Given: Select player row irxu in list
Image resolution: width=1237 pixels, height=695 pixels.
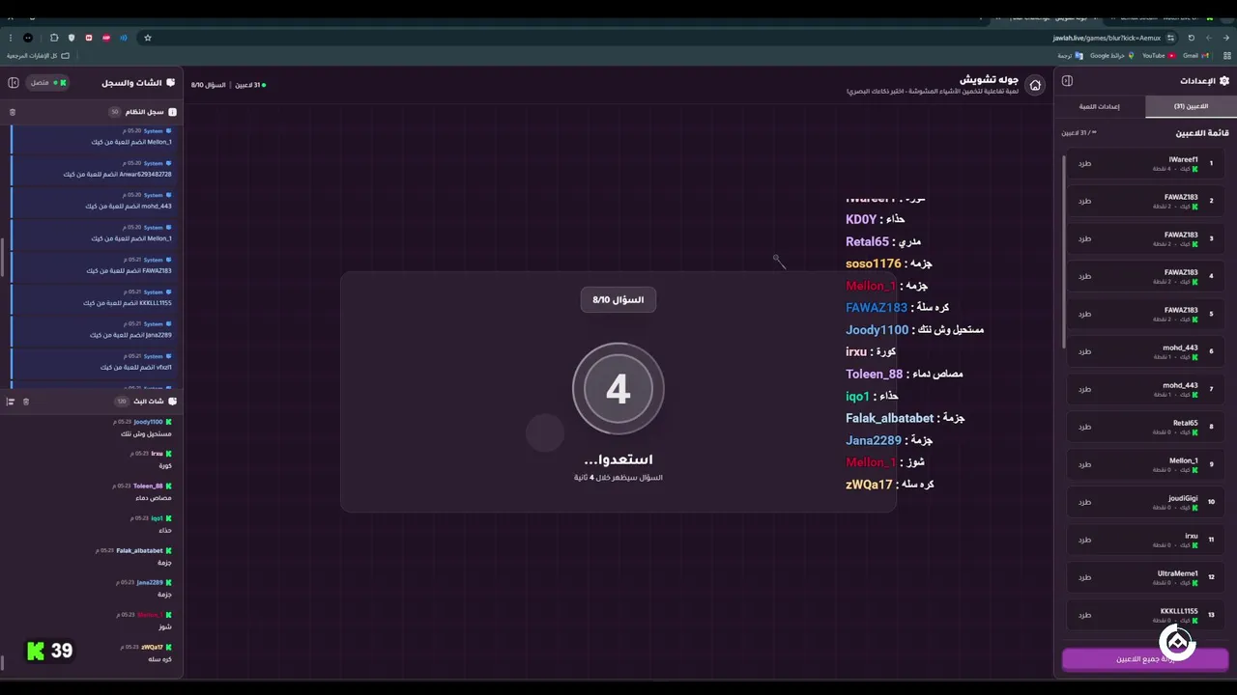Looking at the screenshot, I should 1143,540.
